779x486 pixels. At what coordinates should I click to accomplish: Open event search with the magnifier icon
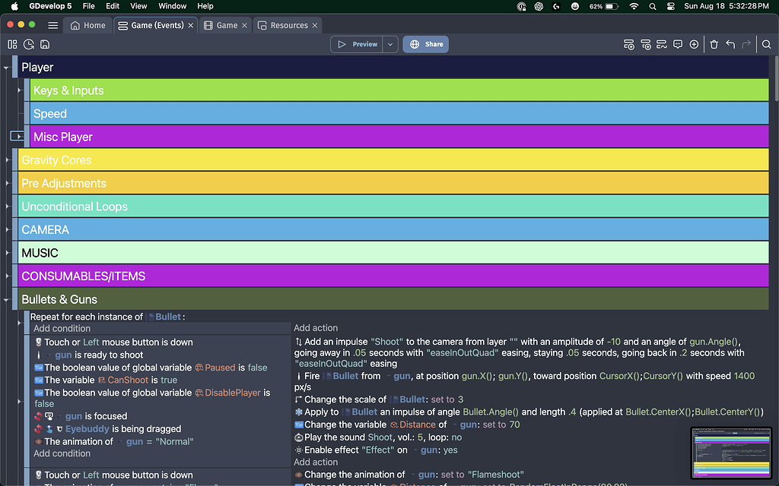[766, 44]
